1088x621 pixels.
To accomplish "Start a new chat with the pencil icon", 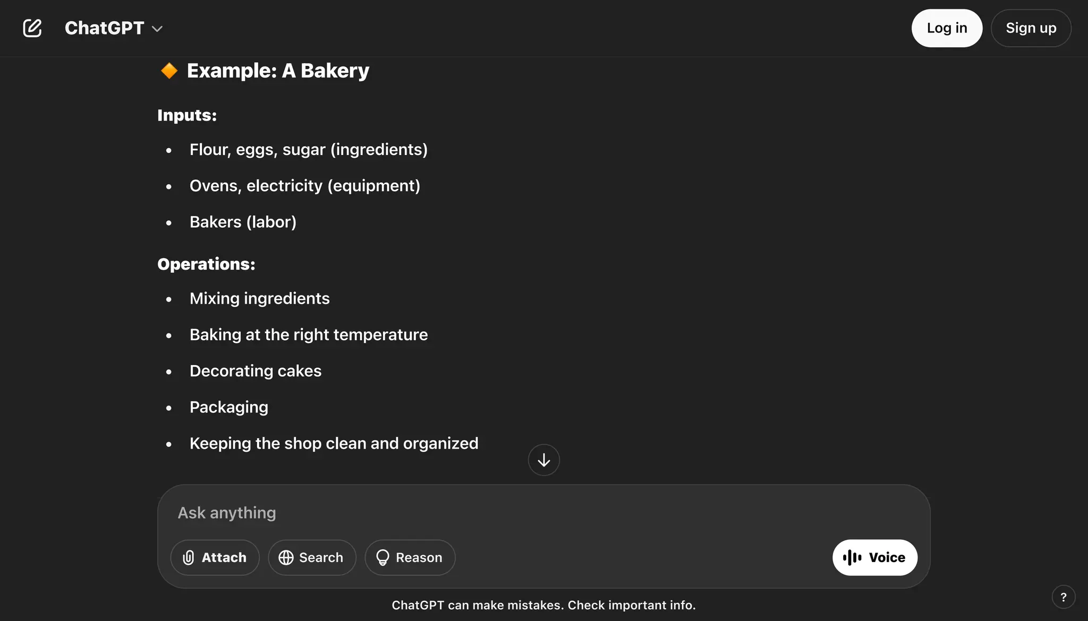I will [x=32, y=28].
